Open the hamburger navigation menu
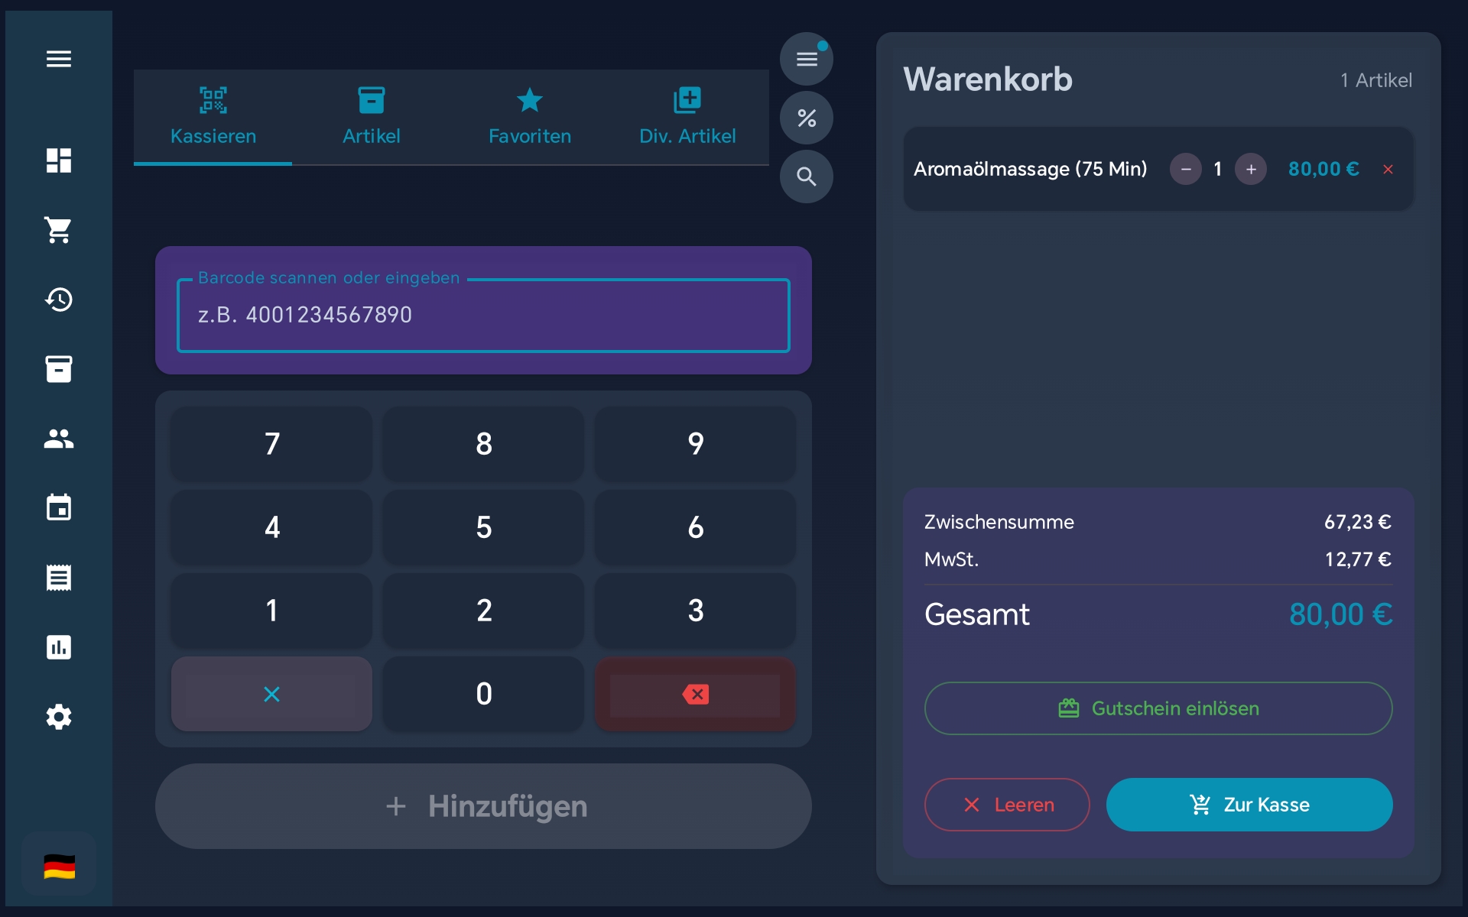Viewport: 1468px width, 917px height. click(x=59, y=59)
